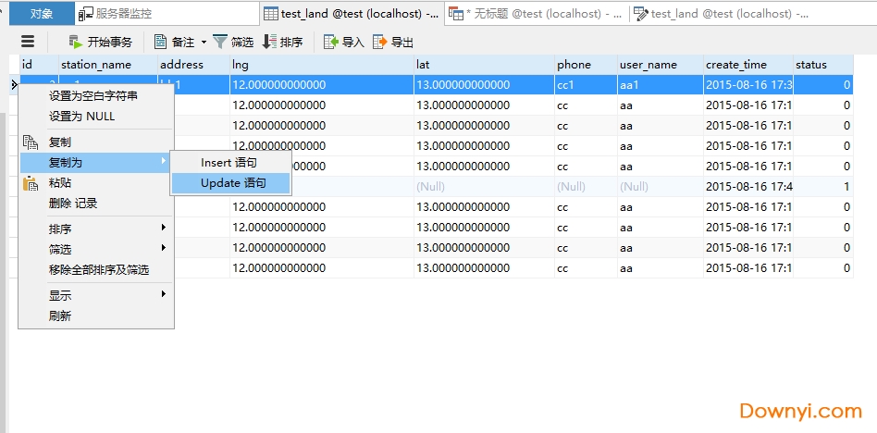Viewport: 877px width, 433px height.
Task: Select Set to NULL (设置为 NULL) option
Action: 81,117
